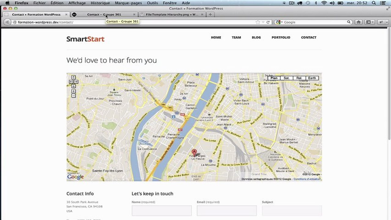Click the site identity globe icon

[x=14, y=22]
